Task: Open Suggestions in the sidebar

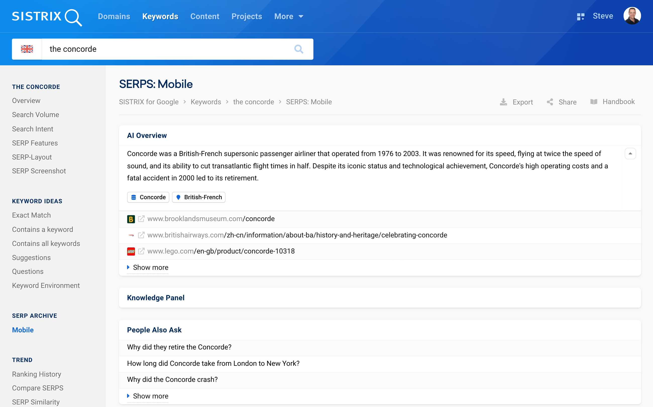Action: pos(31,258)
